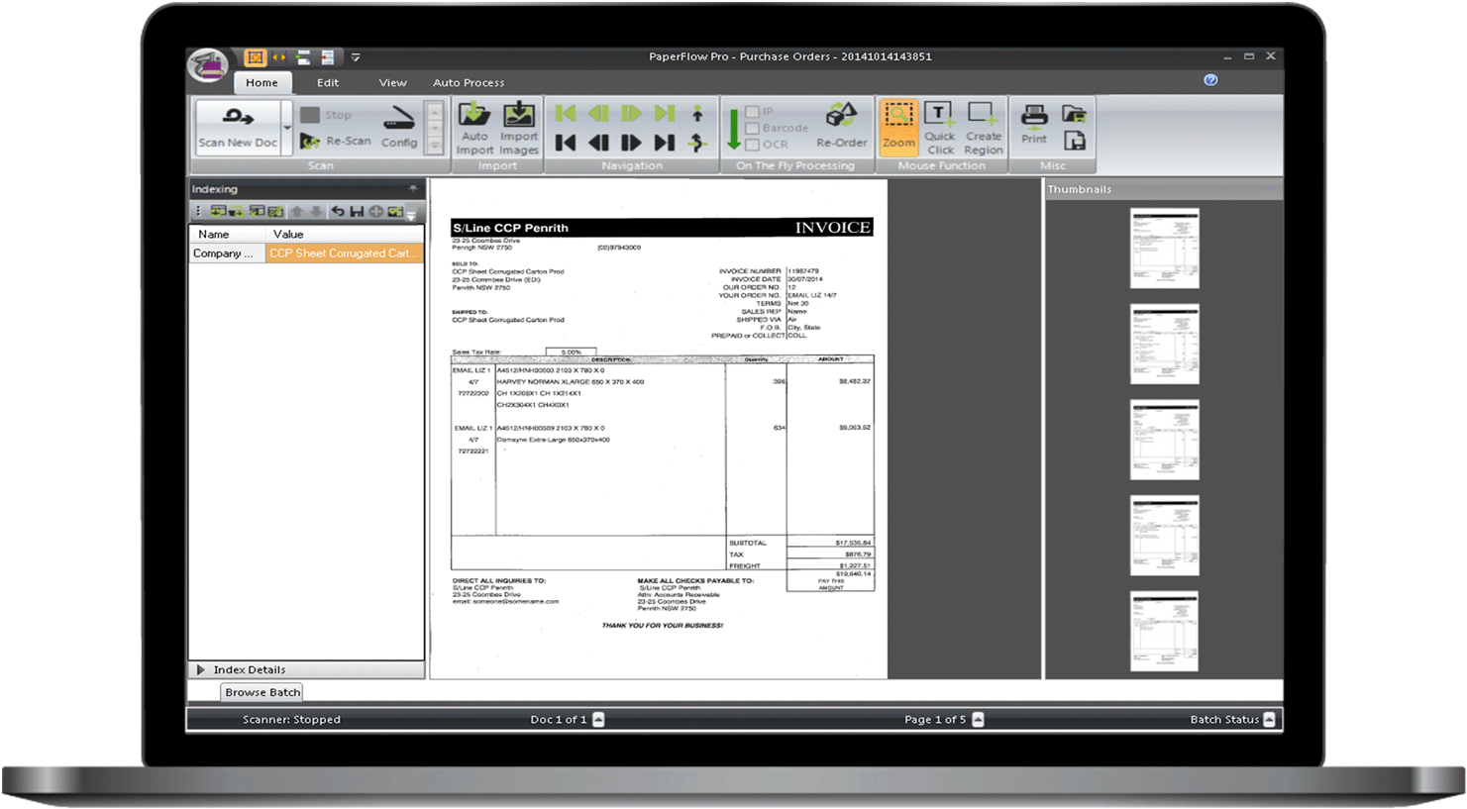Click the folder icon in Misc group
1467x809 pixels.
pos(1075,114)
